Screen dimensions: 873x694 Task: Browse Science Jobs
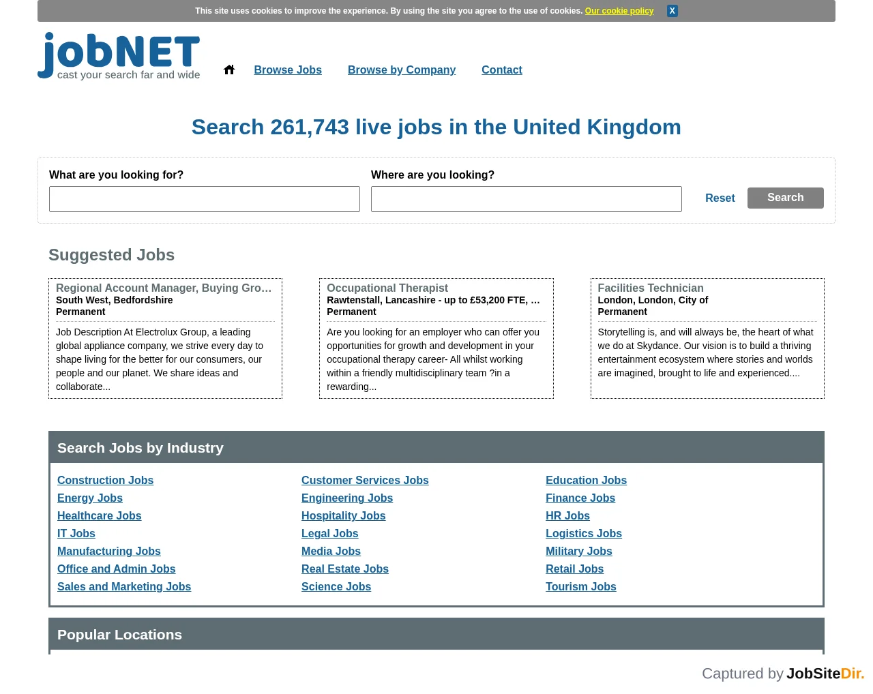point(336,586)
